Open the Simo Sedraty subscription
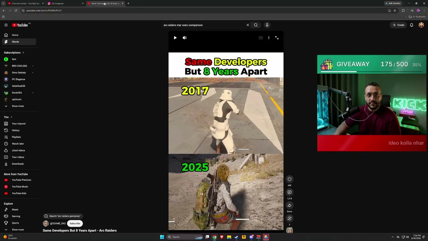Image resolution: width=428 pixels, height=241 pixels. click(19, 73)
